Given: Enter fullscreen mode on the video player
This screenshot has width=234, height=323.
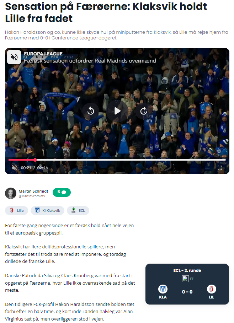Looking at the screenshot, I should click(220, 168).
